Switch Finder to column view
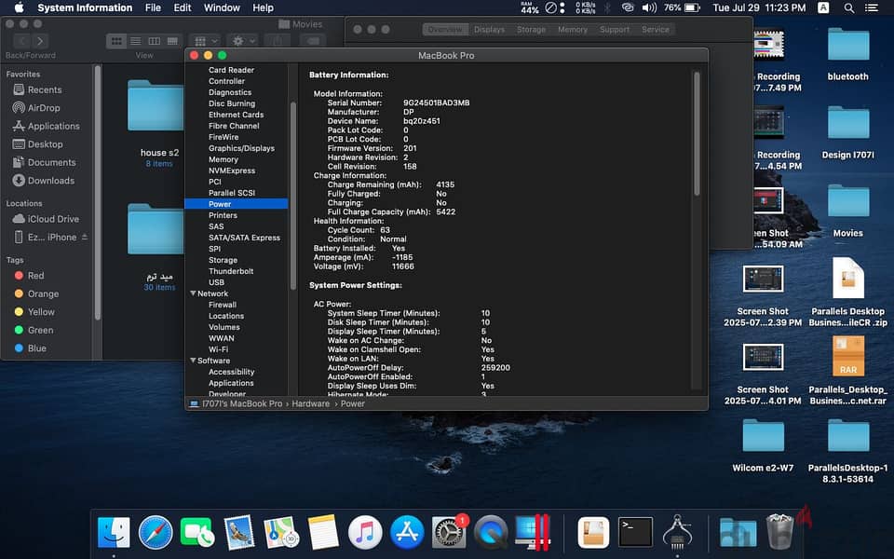Image resolution: width=894 pixels, height=559 pixels. (154, 41)
